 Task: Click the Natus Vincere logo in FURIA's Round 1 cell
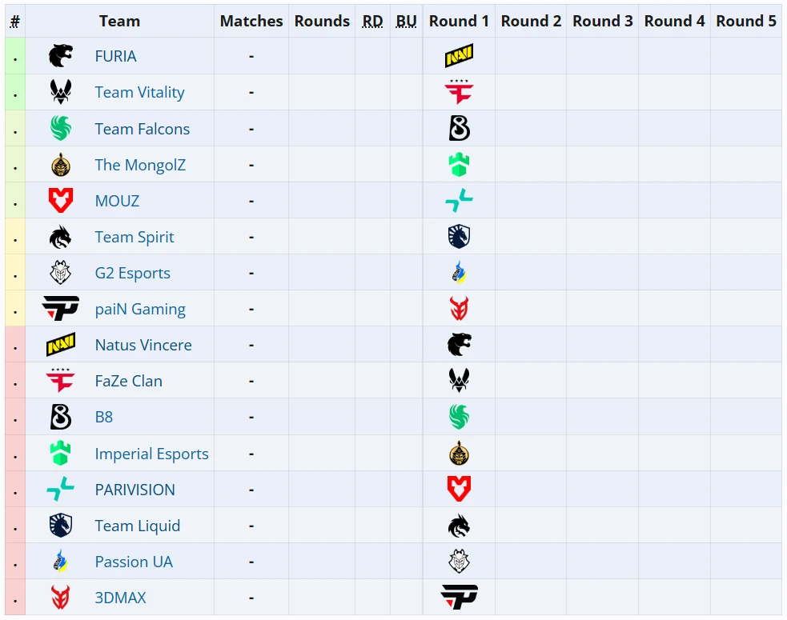(x=459, y=56)
